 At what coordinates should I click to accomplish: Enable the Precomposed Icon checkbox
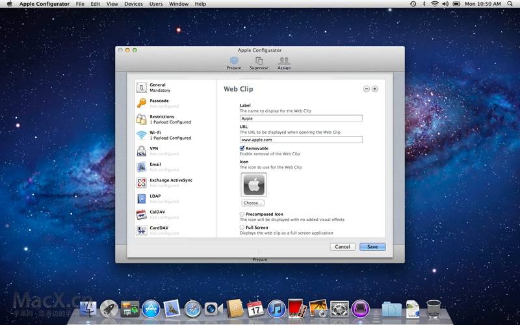tap(242, 214)
